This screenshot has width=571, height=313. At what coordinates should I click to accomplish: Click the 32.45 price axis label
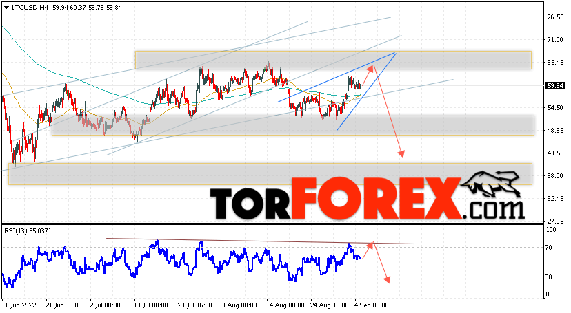click(555, 199)
